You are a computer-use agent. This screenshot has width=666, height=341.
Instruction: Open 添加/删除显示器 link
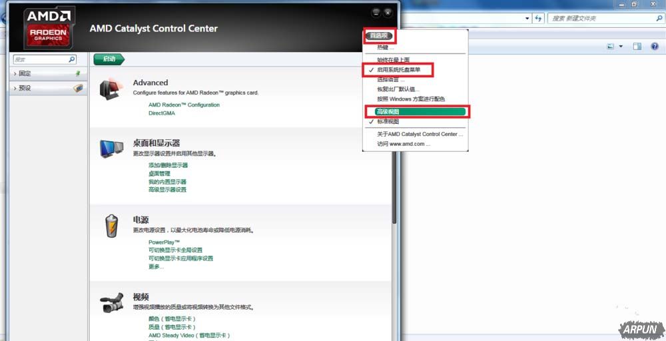coord(168,165)
